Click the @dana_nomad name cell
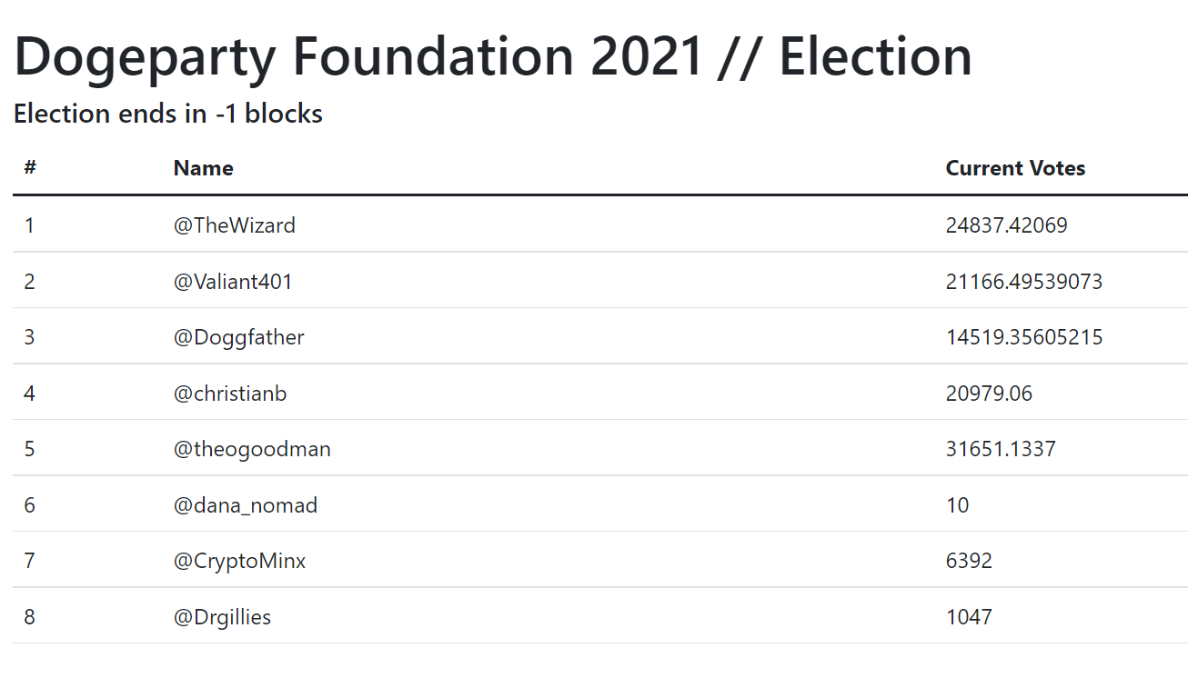 pyautogui.click(x=246, y=505)
